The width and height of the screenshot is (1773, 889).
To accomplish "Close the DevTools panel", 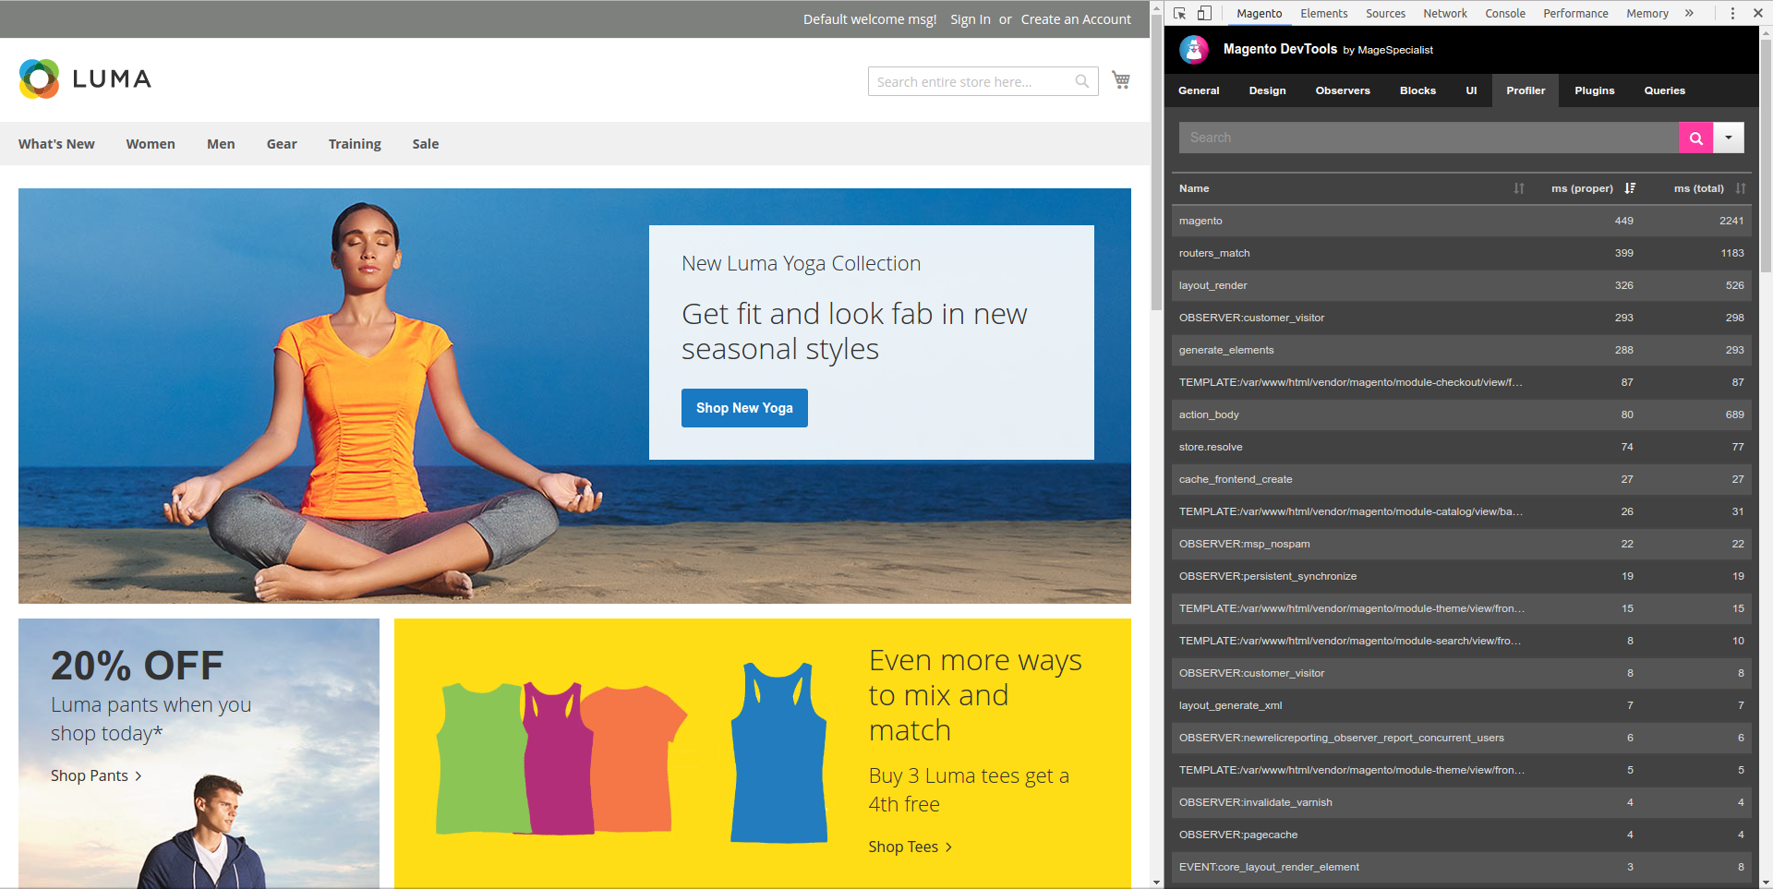I will coord(1757,13).
